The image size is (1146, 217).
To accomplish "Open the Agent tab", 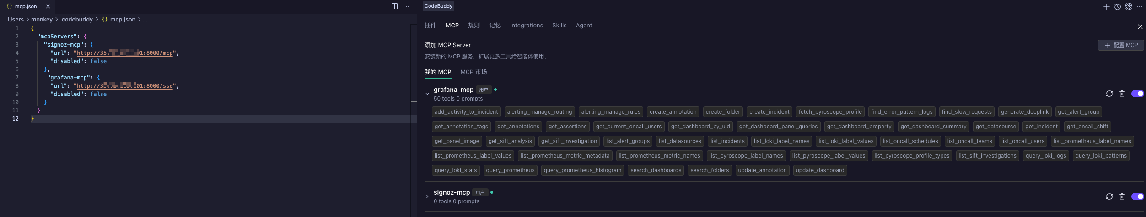I will click(584, 26).
